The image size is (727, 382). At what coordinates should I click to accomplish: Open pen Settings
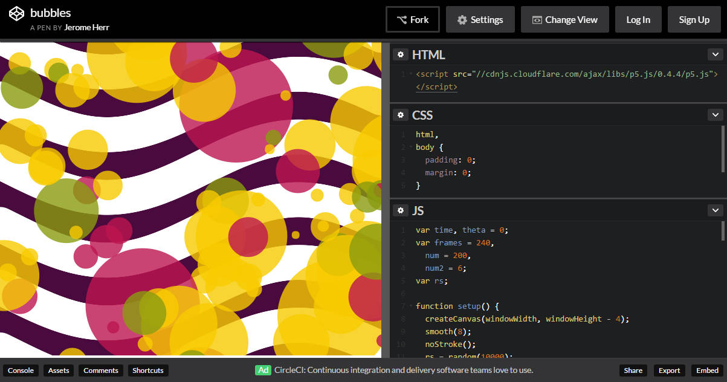(x=480, y=19)
